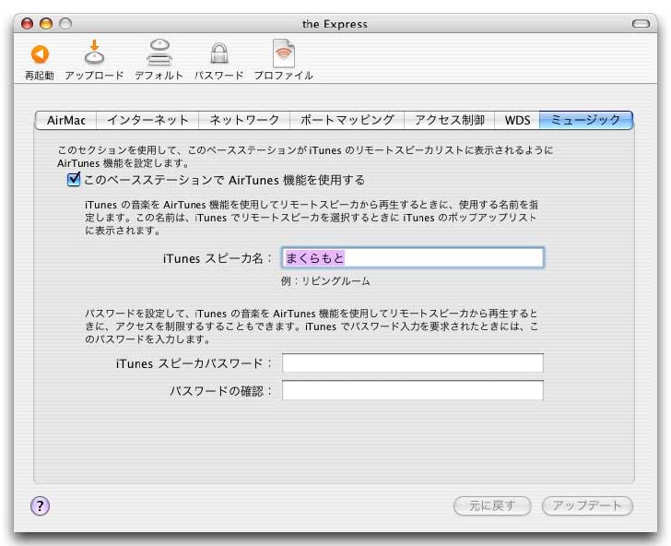Uncheck AirTunes 機能を使用する checkbox
The width and height of the screenshot is (671, 546).
[x=74, y=179]
